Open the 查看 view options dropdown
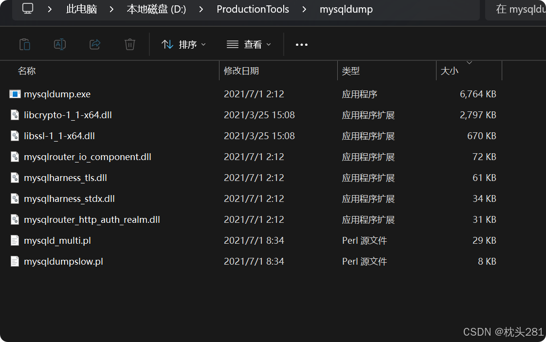The width and height of the screenshot is (546, 342). pyautogui.click(x=248, y=44)
